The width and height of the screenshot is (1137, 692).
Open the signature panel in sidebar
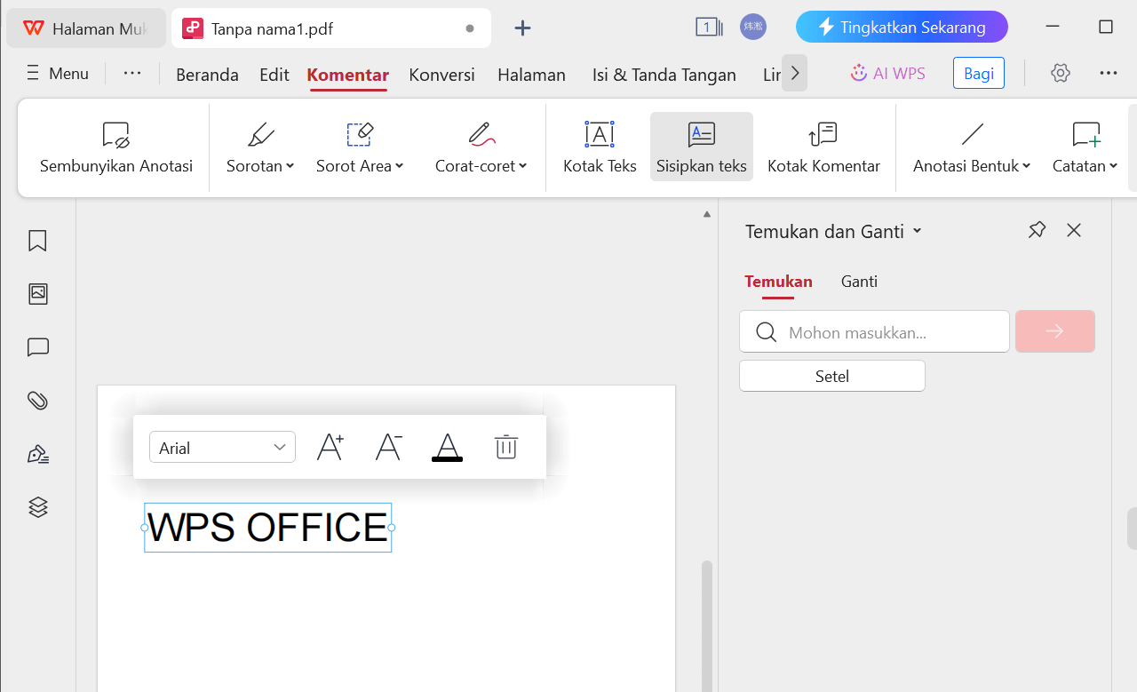[37, 453]
